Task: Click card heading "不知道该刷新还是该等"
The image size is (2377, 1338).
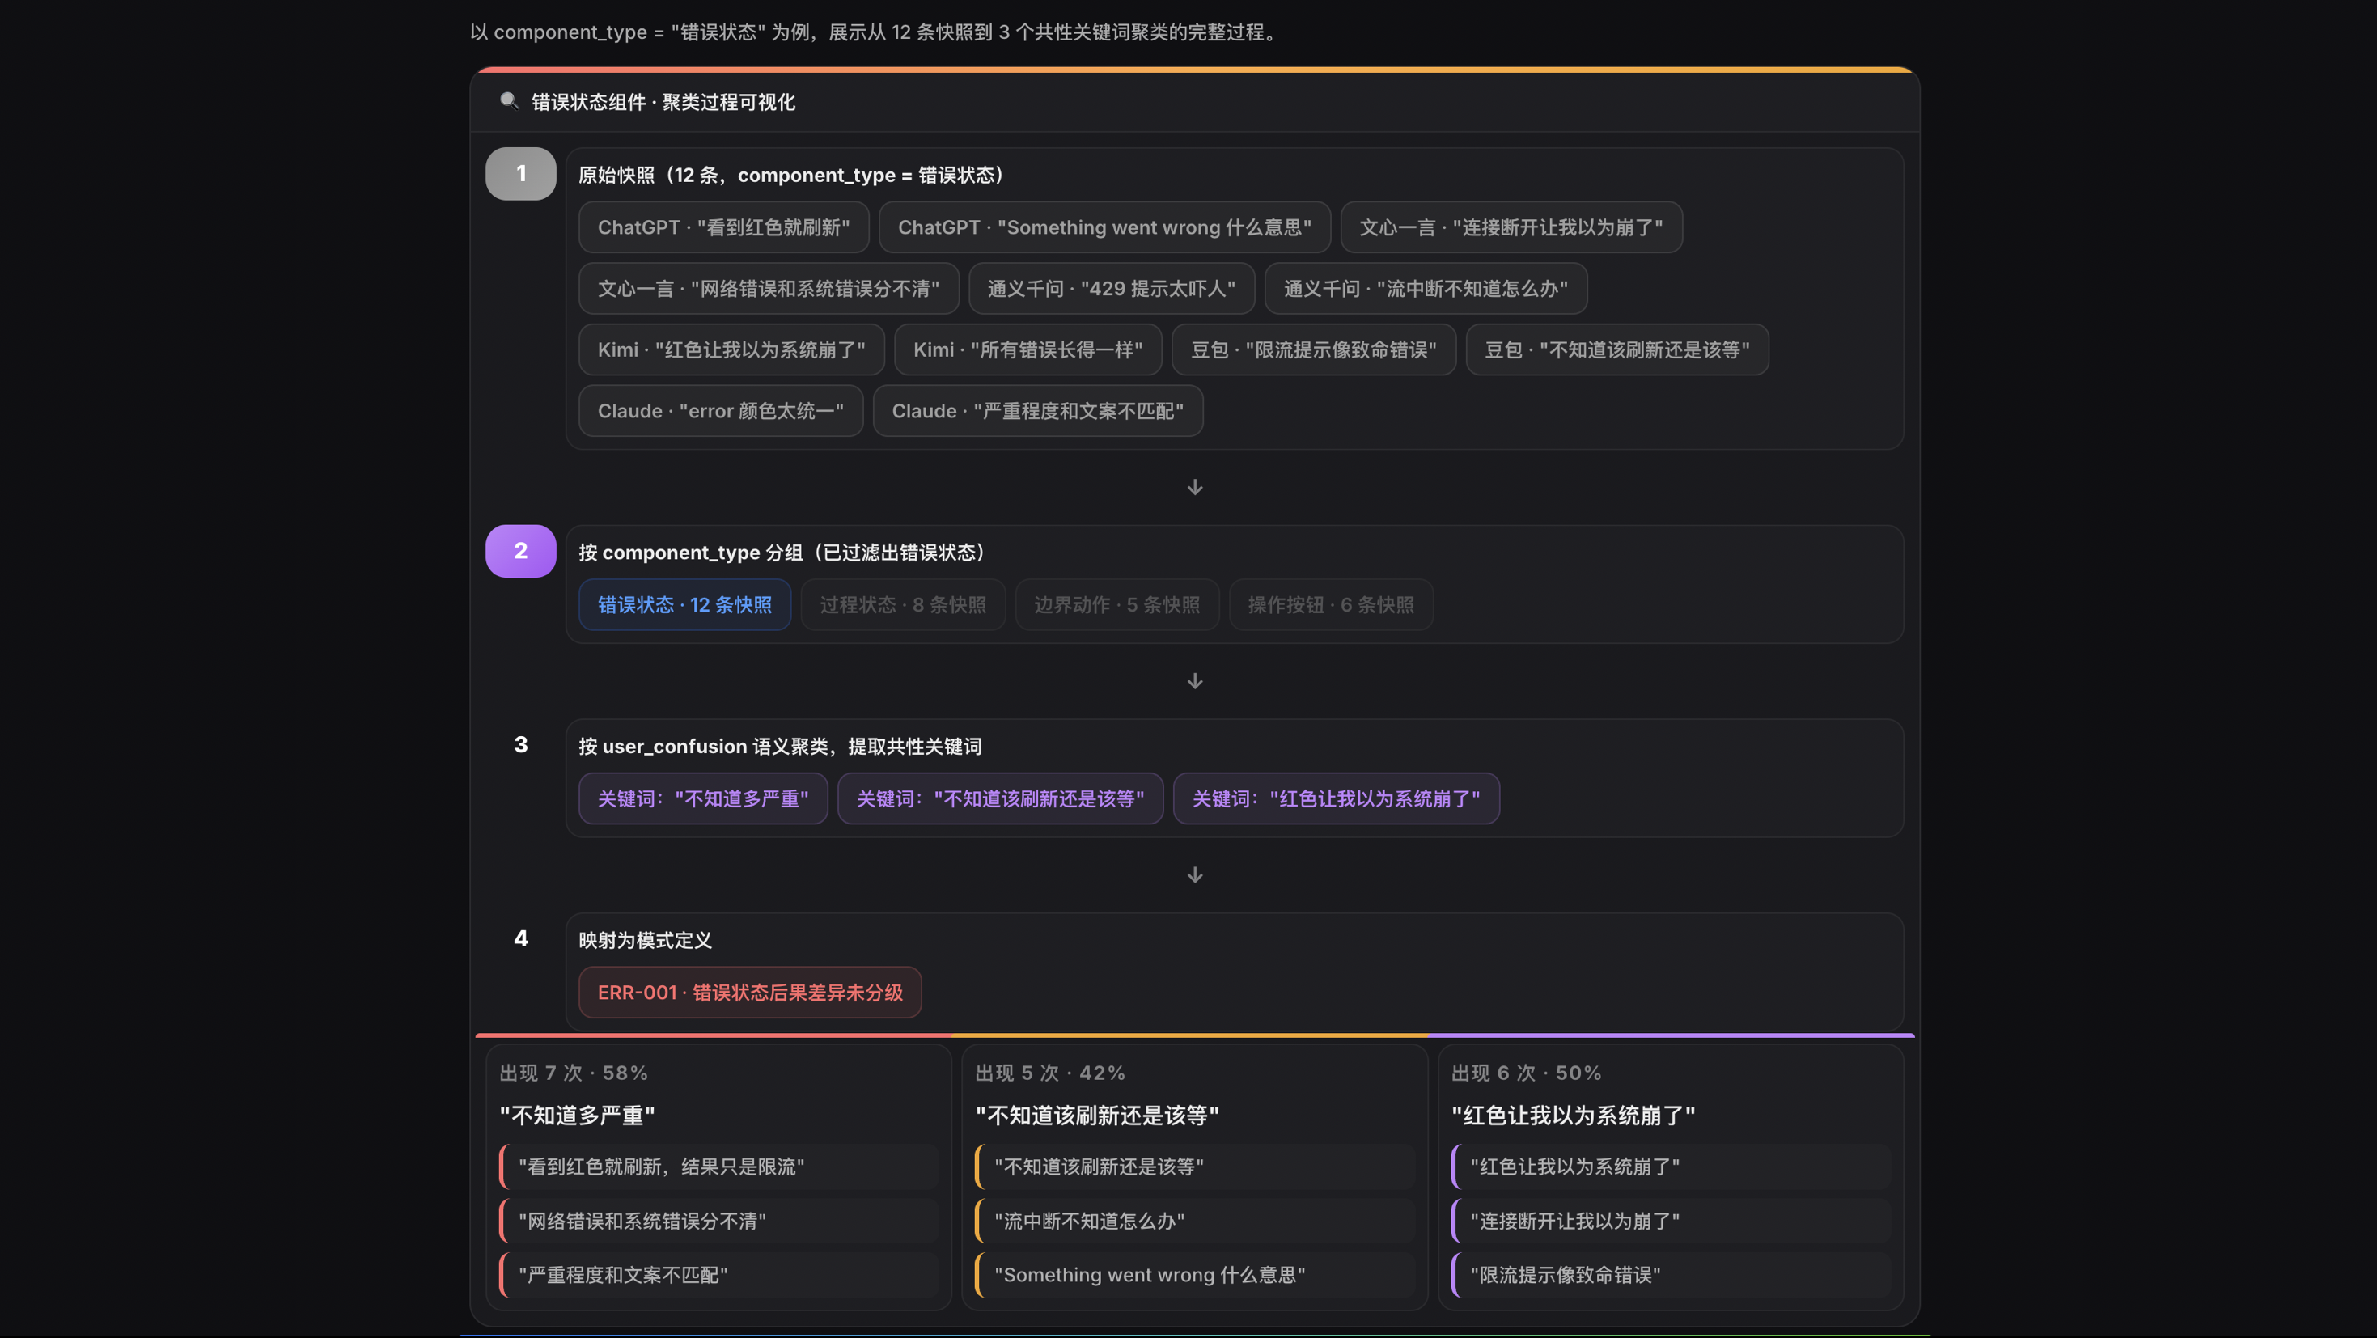Action: (1097, 1115)
